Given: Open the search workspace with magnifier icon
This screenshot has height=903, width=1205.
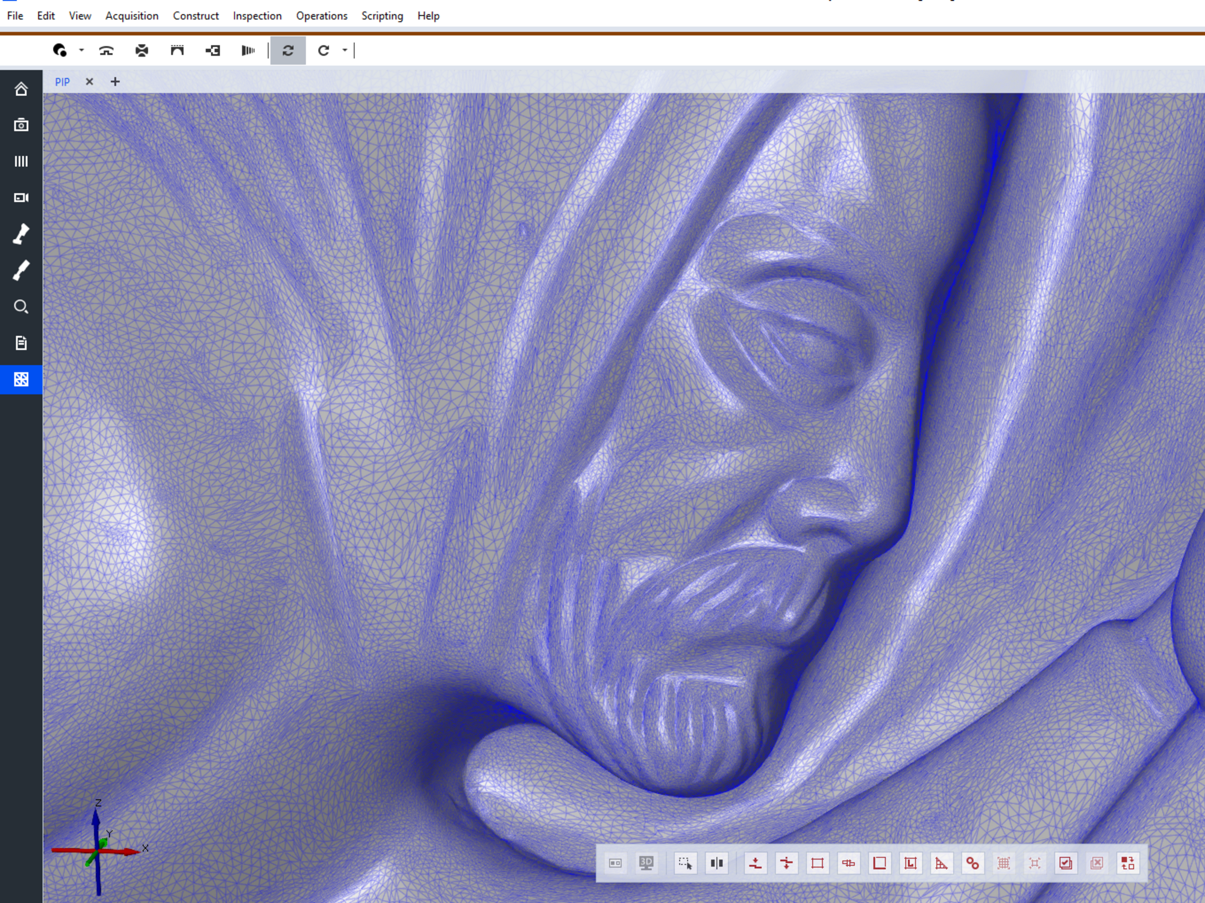Looking at the screenshot, I should (22, 307).
